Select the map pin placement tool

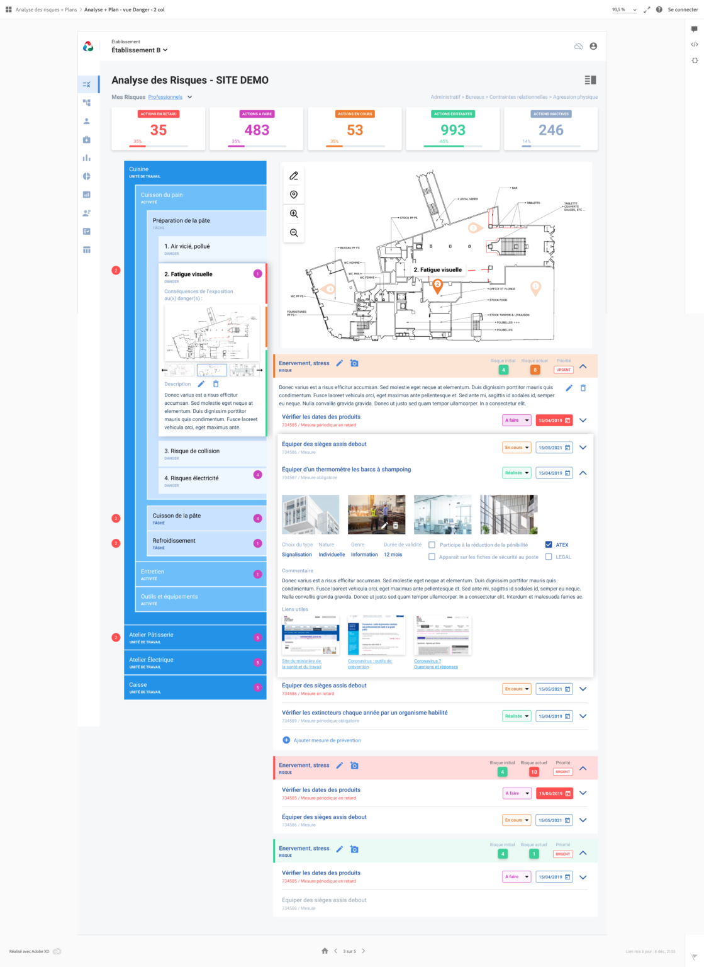[293, 195]
